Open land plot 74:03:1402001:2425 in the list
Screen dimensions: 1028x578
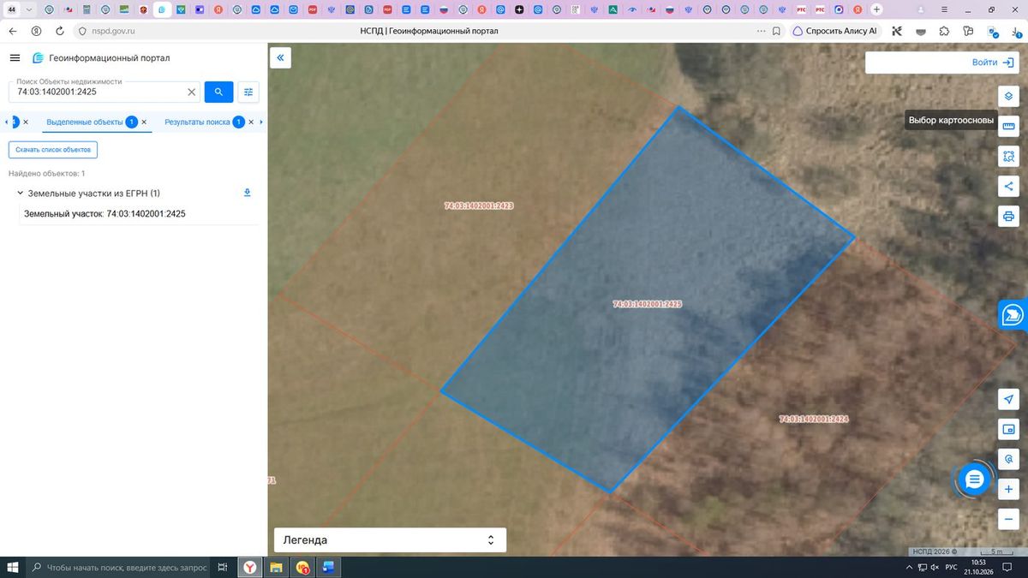(x=105, y=214)
